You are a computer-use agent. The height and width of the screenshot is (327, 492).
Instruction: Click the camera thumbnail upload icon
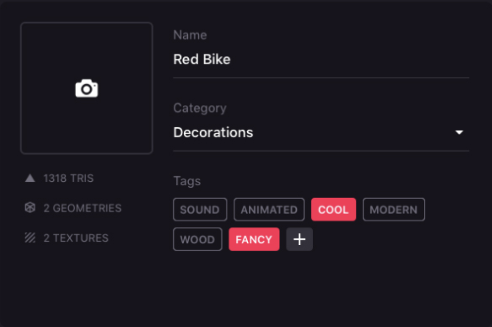pos(86,87)
